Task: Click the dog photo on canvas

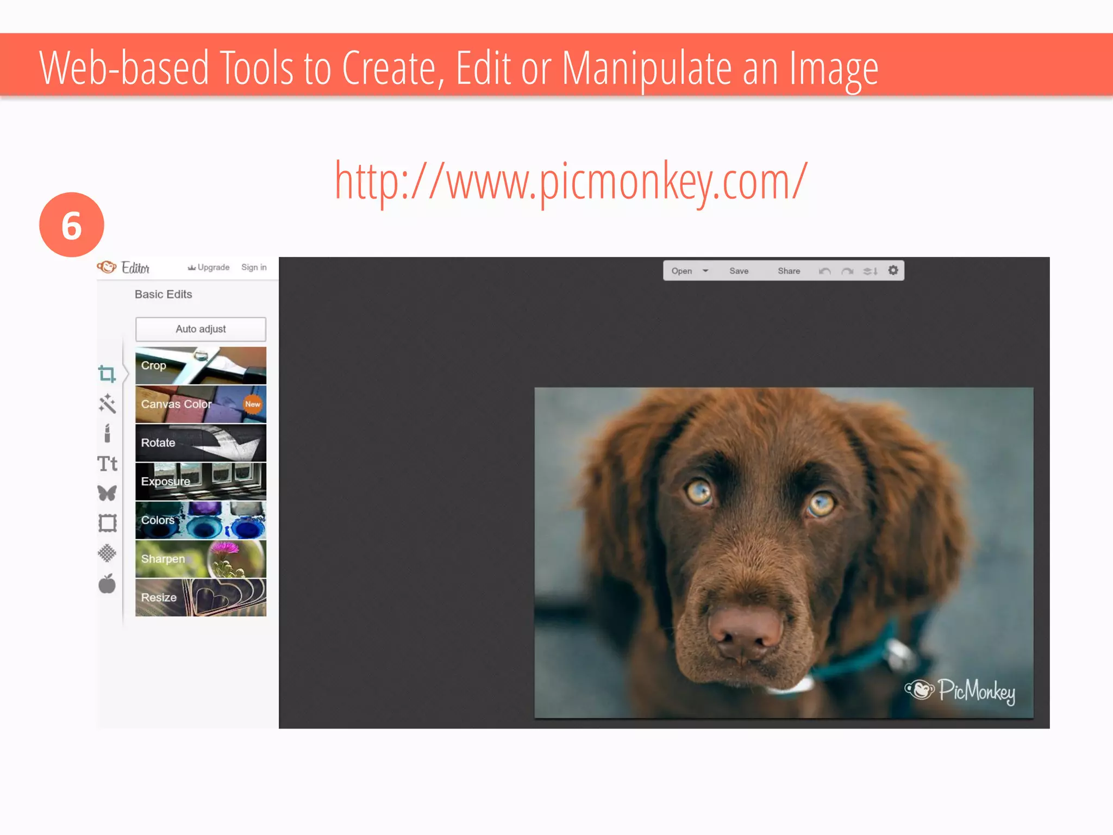Action: coord(784,552)
